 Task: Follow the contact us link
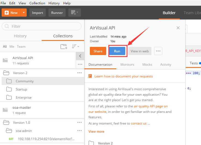pos(139,123)
